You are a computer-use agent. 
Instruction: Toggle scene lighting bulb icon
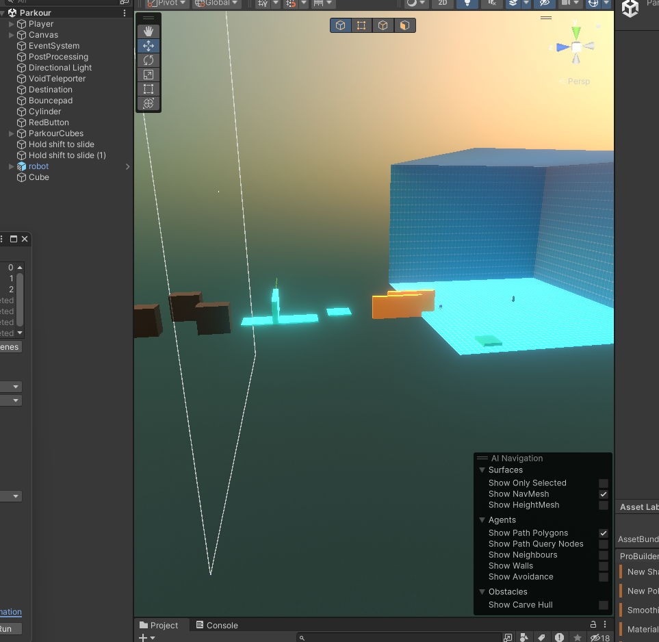click(x=467, y=3)
